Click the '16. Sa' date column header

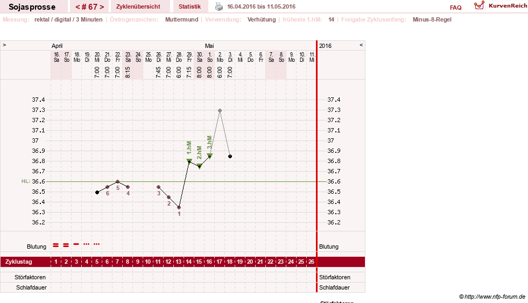[x=56, y=57]
